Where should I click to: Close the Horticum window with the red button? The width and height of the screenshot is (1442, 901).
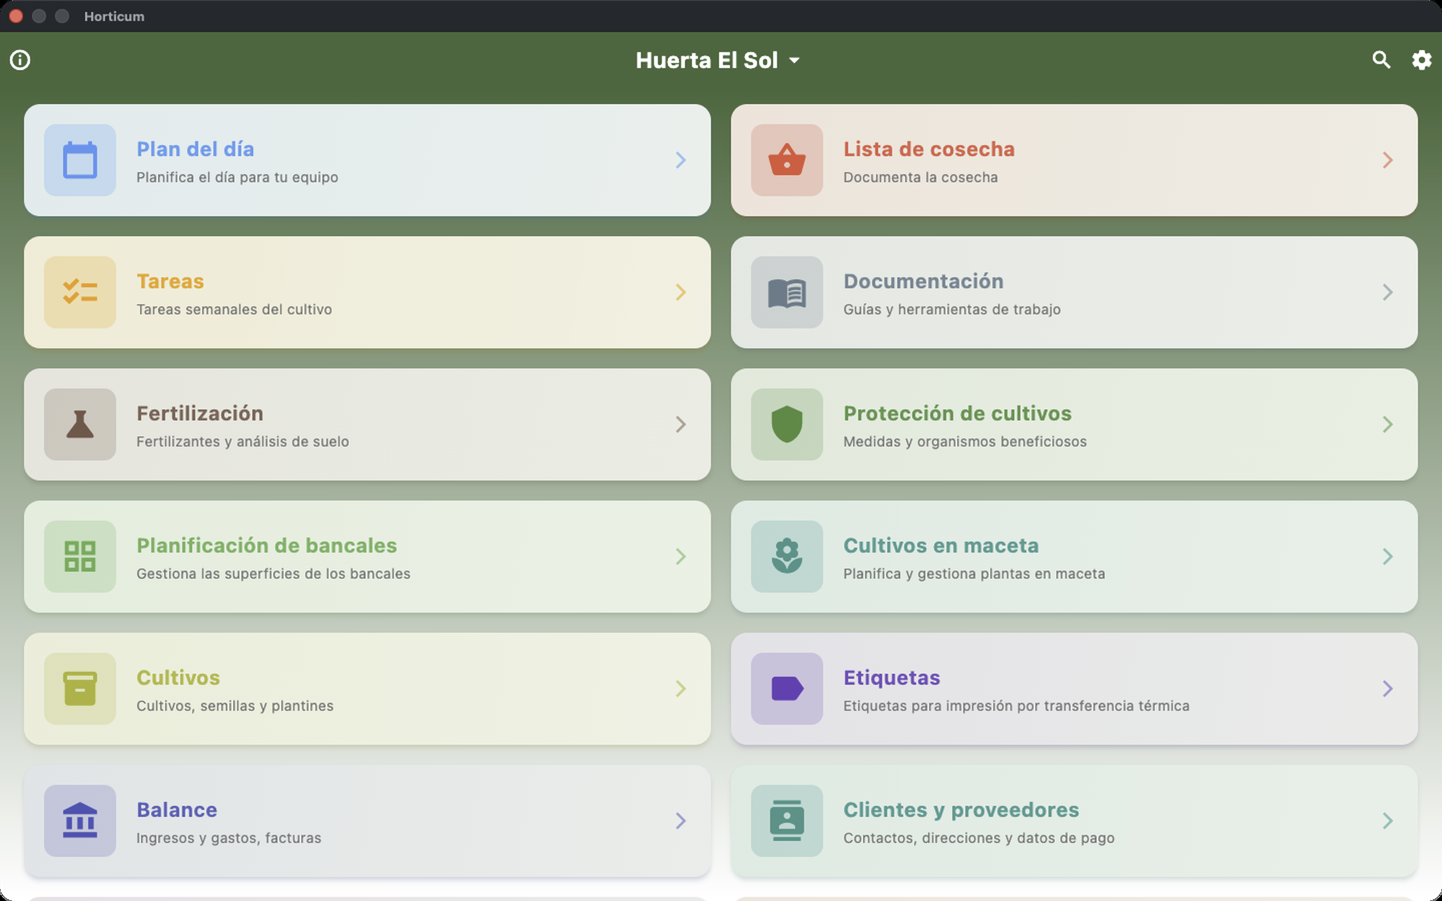(16, 16)
